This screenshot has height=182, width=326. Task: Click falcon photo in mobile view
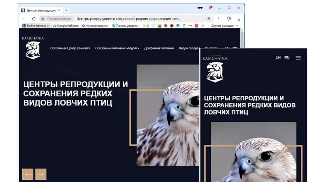click(x=254, y=152)
